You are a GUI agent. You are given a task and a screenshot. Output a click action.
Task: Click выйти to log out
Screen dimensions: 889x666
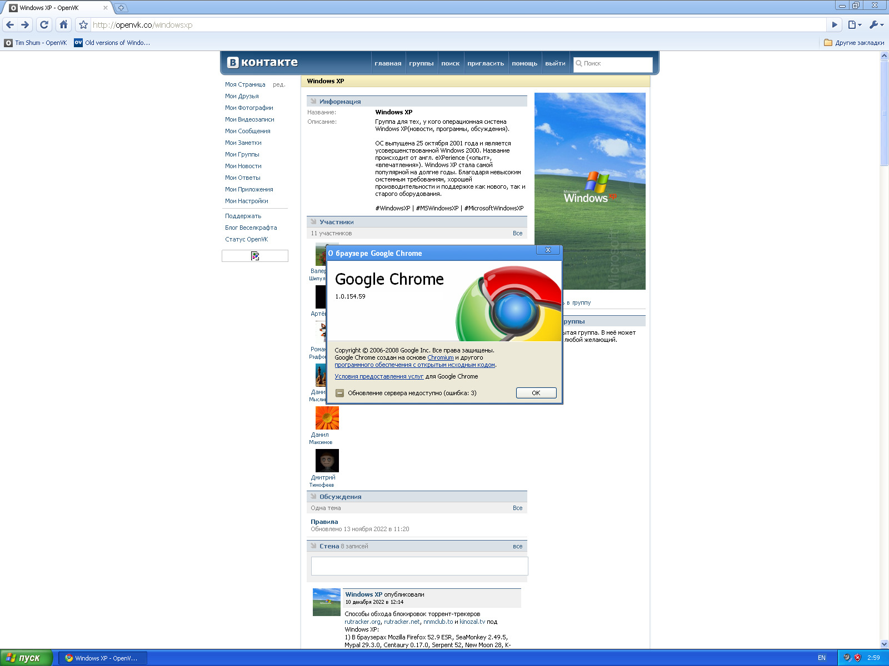point(555,63)
